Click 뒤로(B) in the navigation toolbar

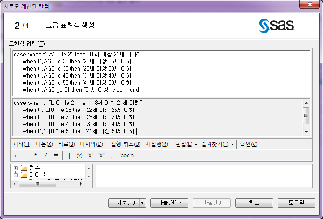coord(66,144)
